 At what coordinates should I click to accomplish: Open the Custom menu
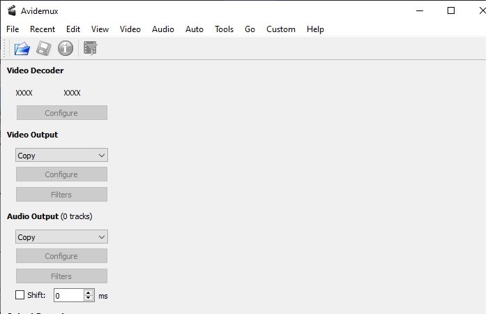(281, 29)
